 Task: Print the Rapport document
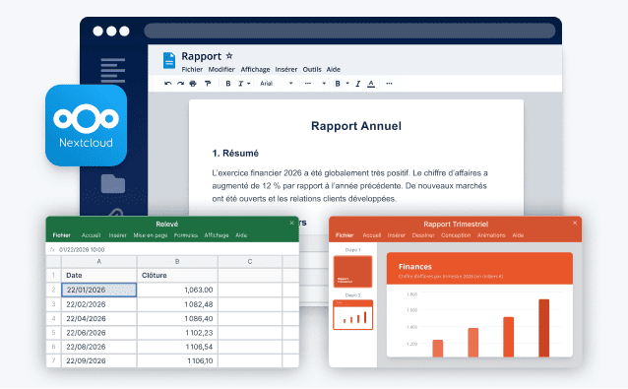coord(193,84)
